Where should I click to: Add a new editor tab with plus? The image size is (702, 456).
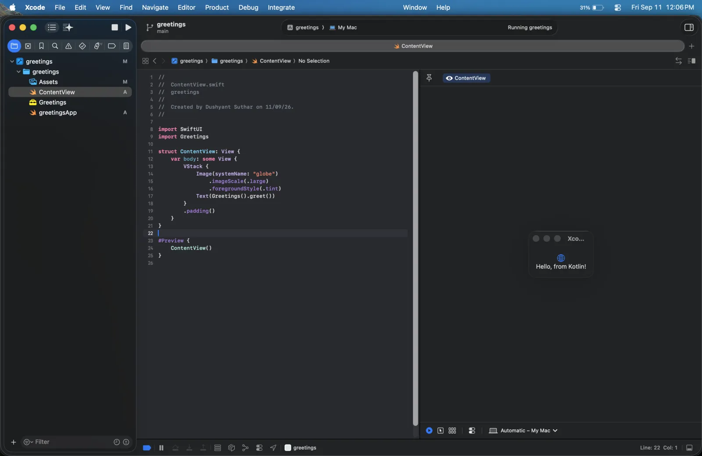click(x=692, y=46)
